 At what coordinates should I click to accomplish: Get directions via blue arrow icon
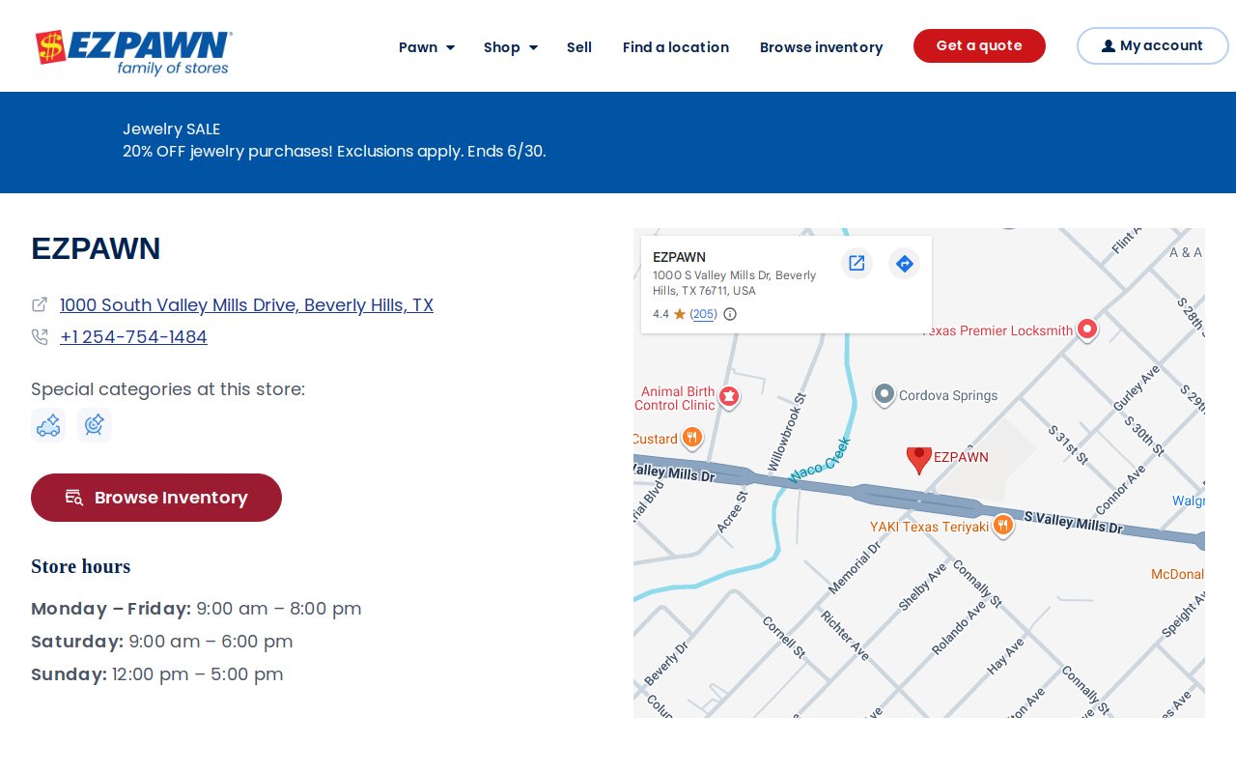click(x=904, y=263)
